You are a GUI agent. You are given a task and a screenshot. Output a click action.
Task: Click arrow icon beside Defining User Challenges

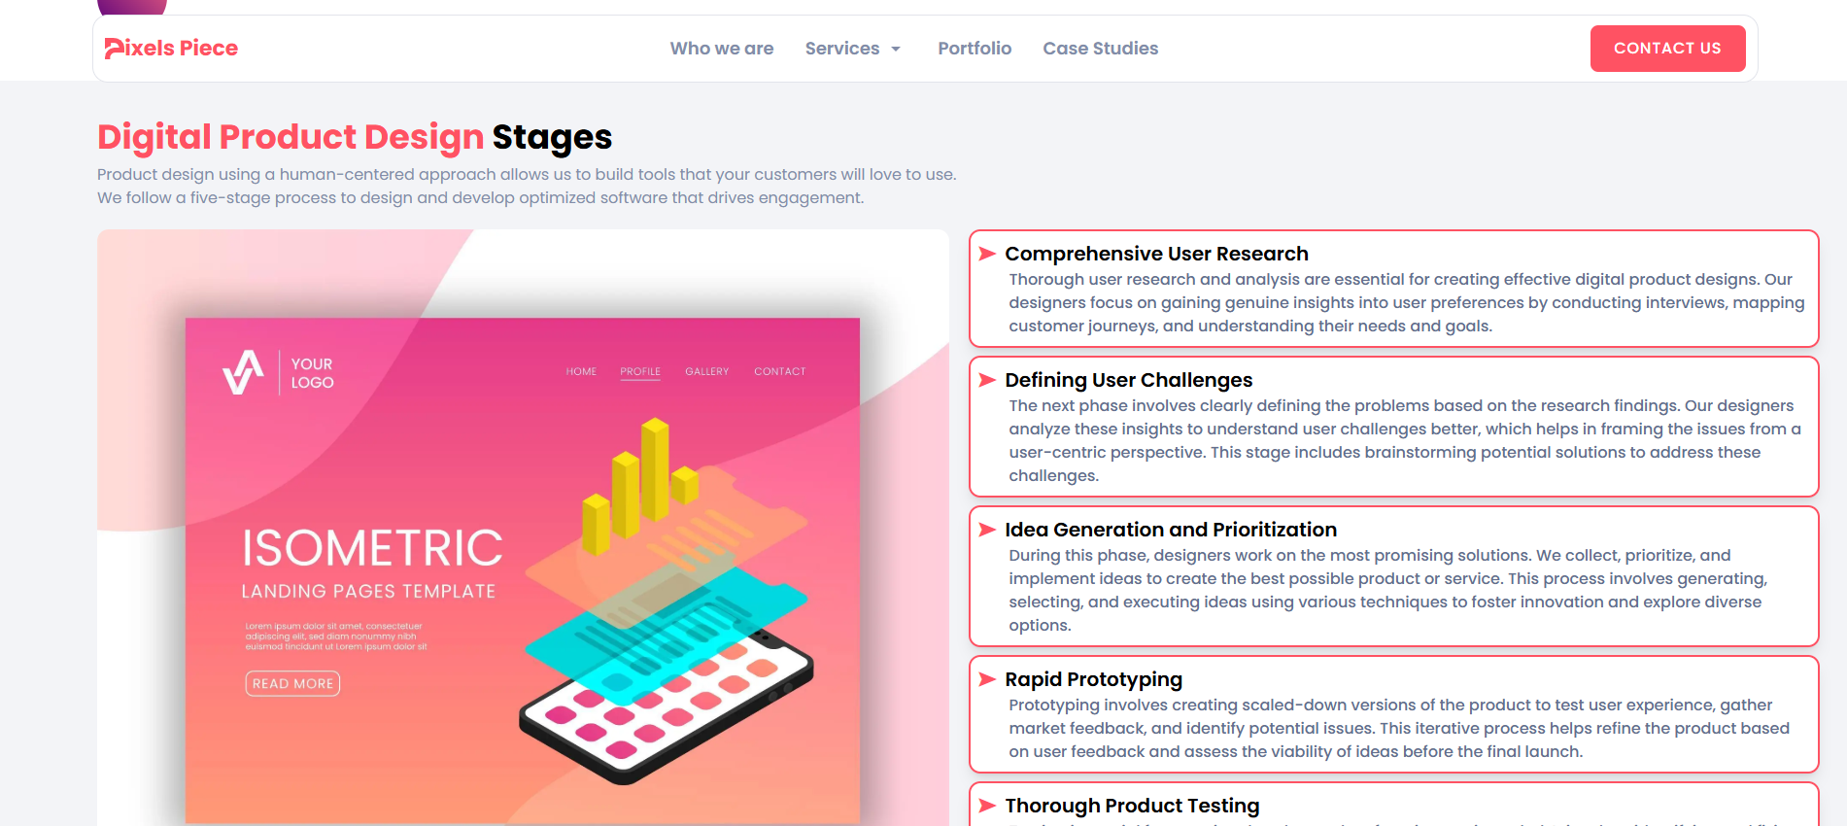tap(987, 380)
